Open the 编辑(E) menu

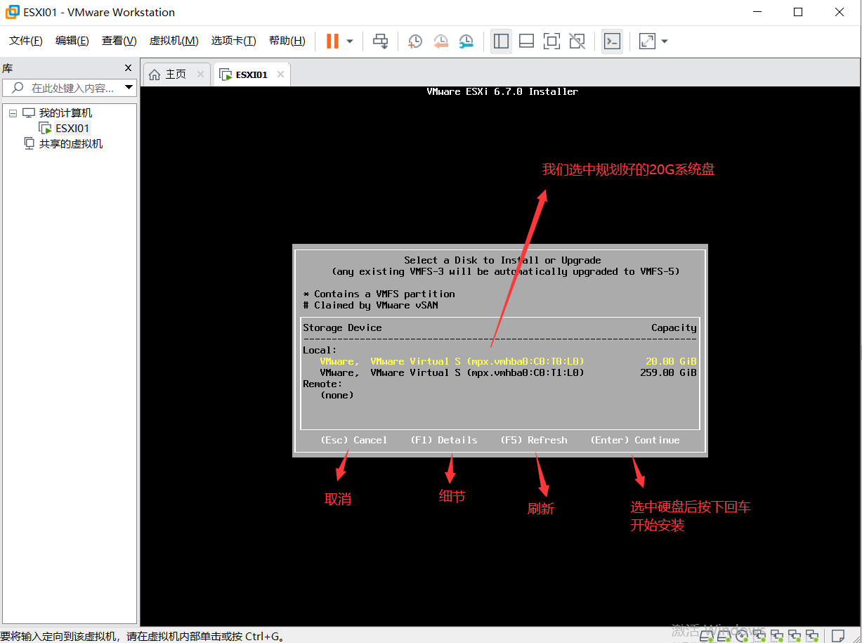[72, 41]
